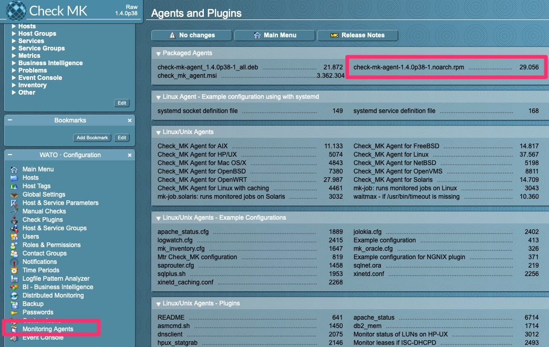Screen dimensions: 549x347
Task: Click the Add Bookmark button
Action: click(91, 137)
